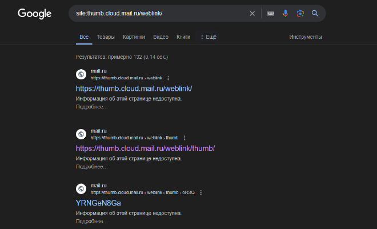
Task: Open three-dot menu for oRSQ result
Action: click(200, 192)
